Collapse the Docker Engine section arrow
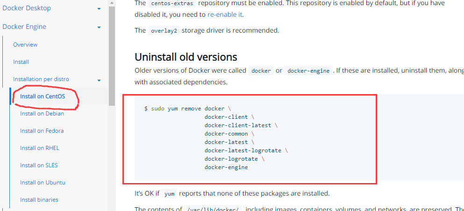 [x=99, y=27]
